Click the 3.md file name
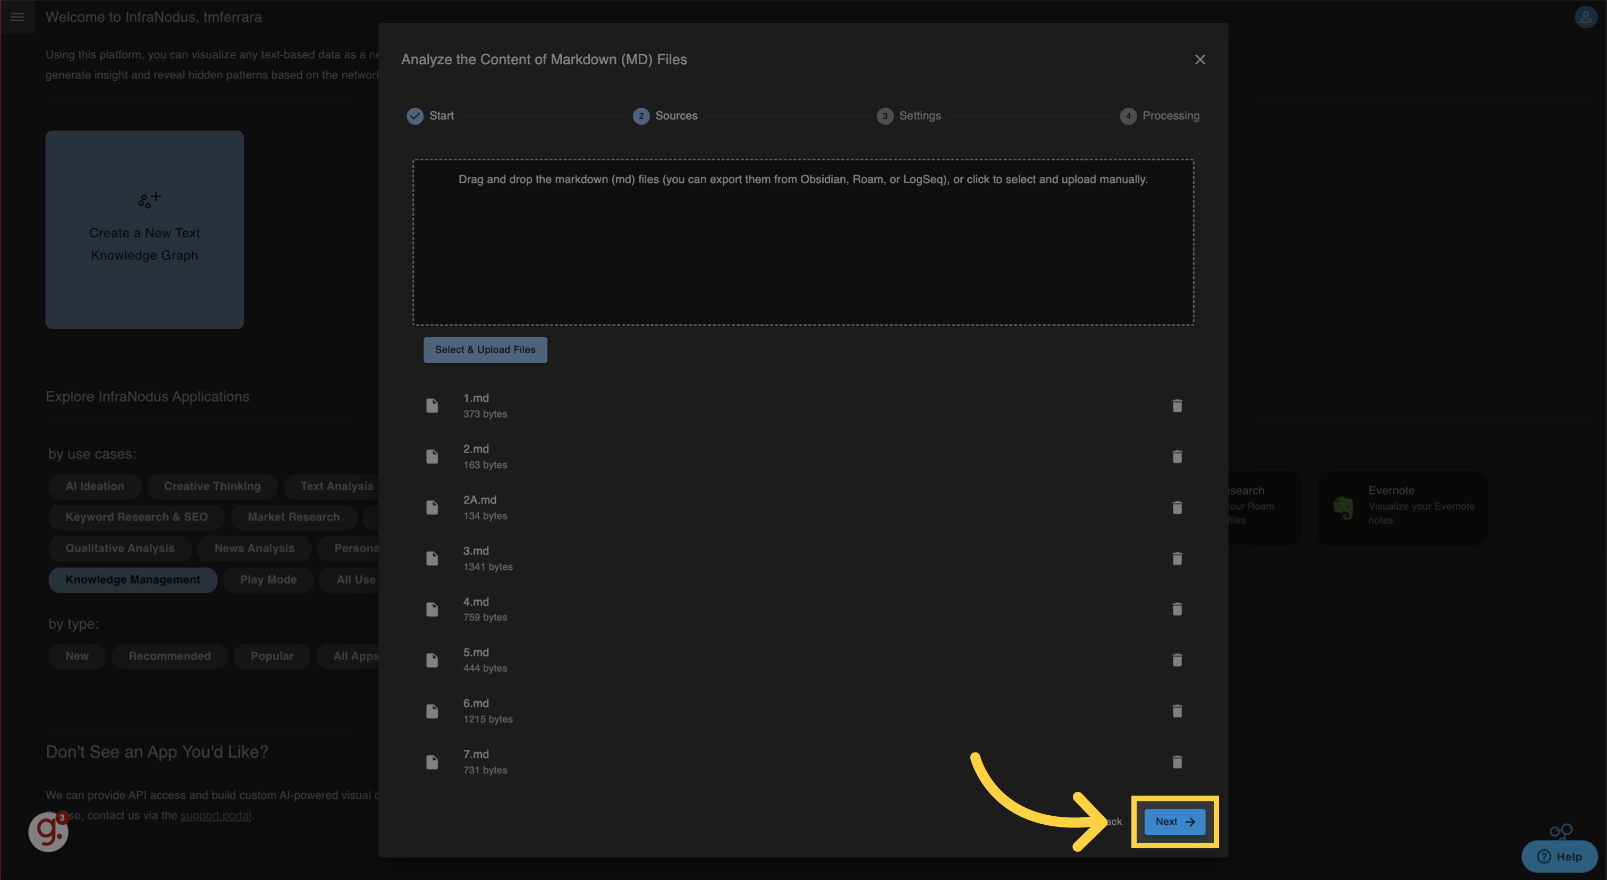1607x880 pixels. pos(476,551)
